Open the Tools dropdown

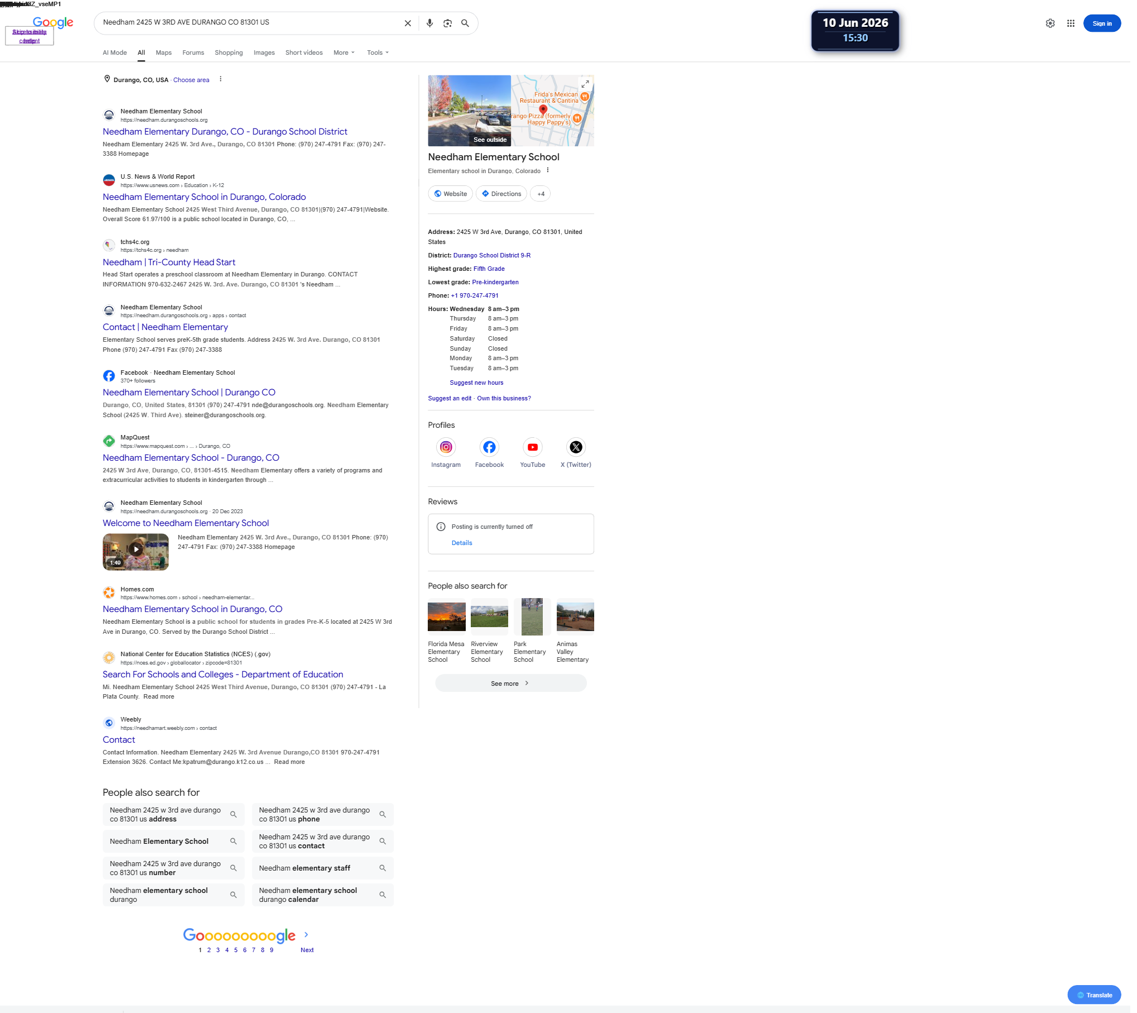[x=378, y=52]
